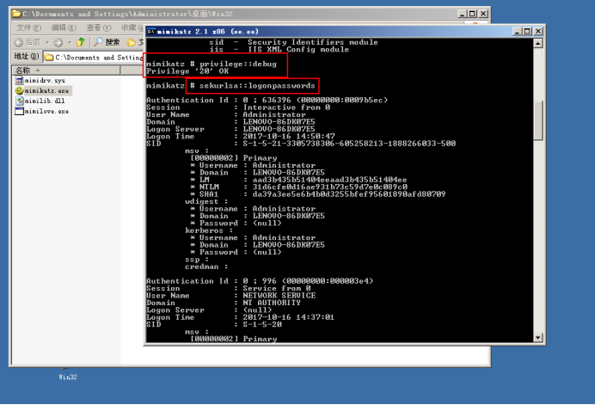Click the 'wdigest :' section label

pyautogui.click(x=206, y=201)
